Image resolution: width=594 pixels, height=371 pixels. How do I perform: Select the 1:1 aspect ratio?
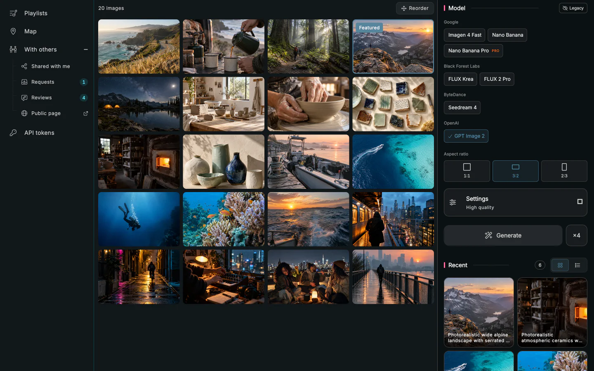[x=467, y=171]
